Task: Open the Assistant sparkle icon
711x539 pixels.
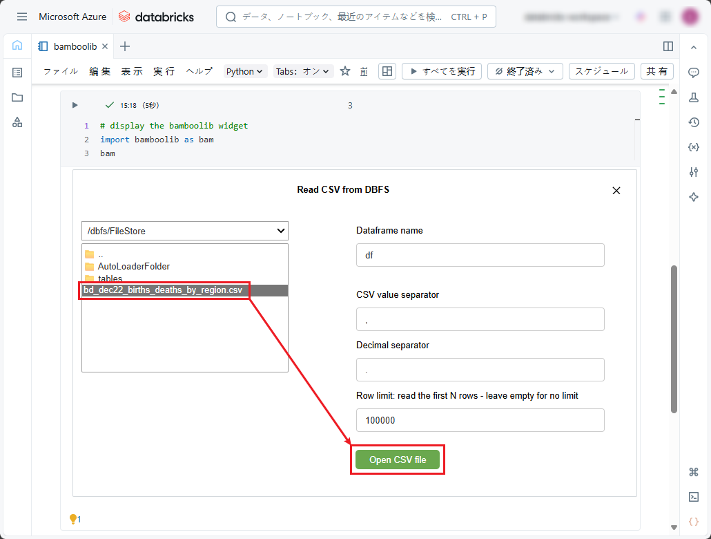Action: [694, 197]
